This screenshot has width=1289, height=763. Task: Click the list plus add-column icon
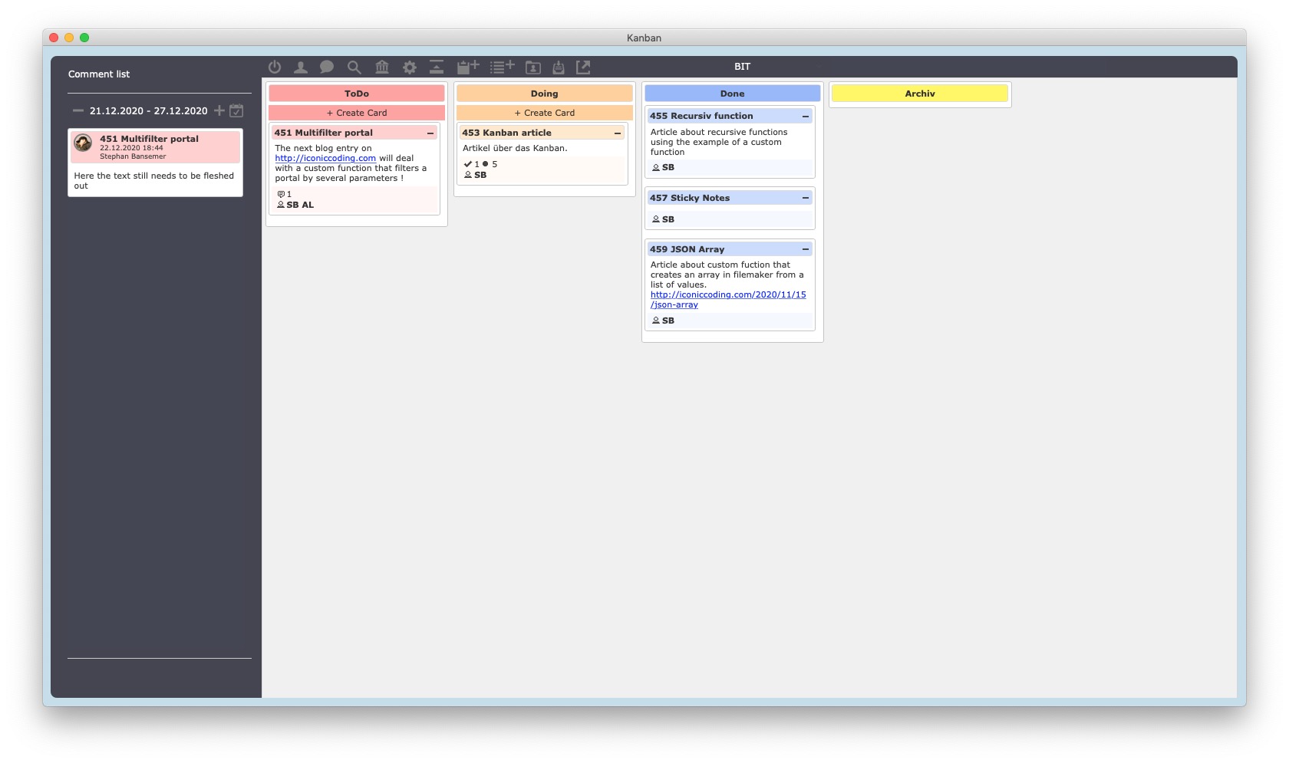pyautogui.click(x=502, y=67)
